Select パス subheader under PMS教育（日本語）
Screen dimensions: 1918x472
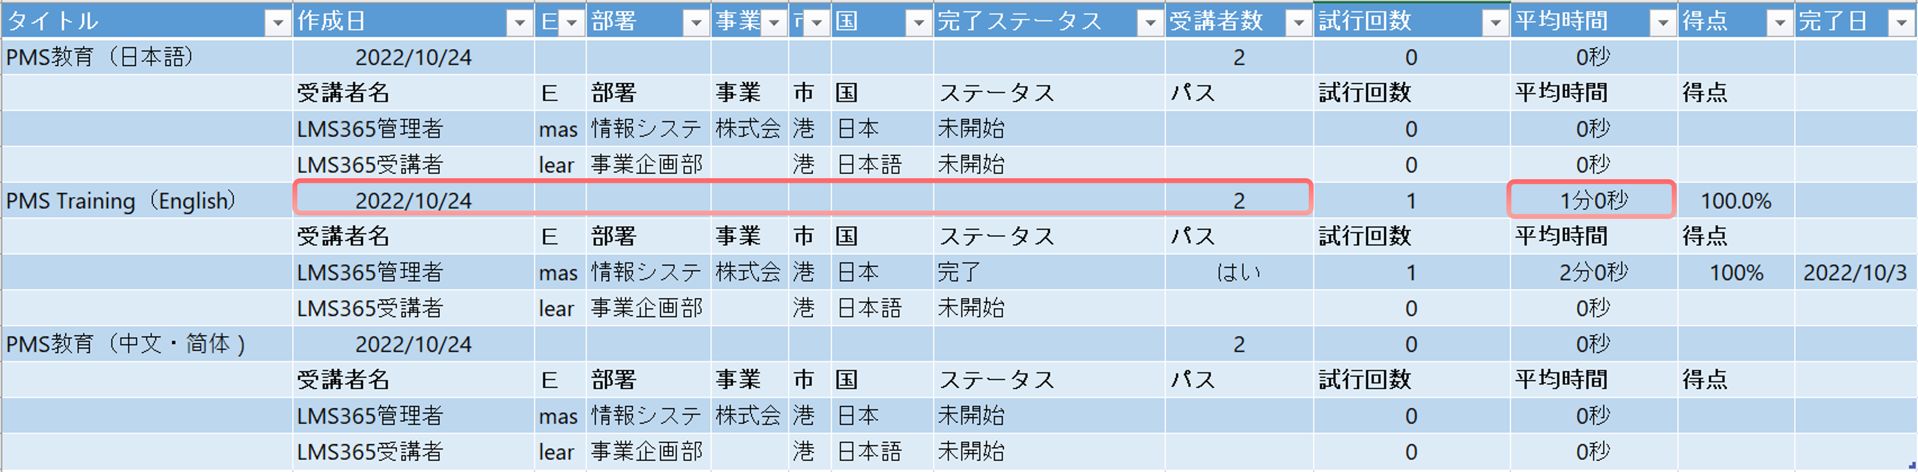pyautogui.click(x=1238, y=93)
